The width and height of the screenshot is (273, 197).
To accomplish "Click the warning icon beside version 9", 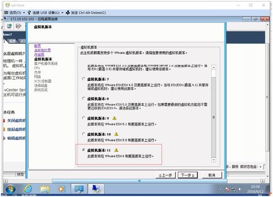I will point(114,118).
